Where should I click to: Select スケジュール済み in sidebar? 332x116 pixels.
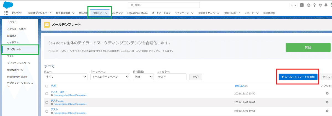click(x=17, y=29)
